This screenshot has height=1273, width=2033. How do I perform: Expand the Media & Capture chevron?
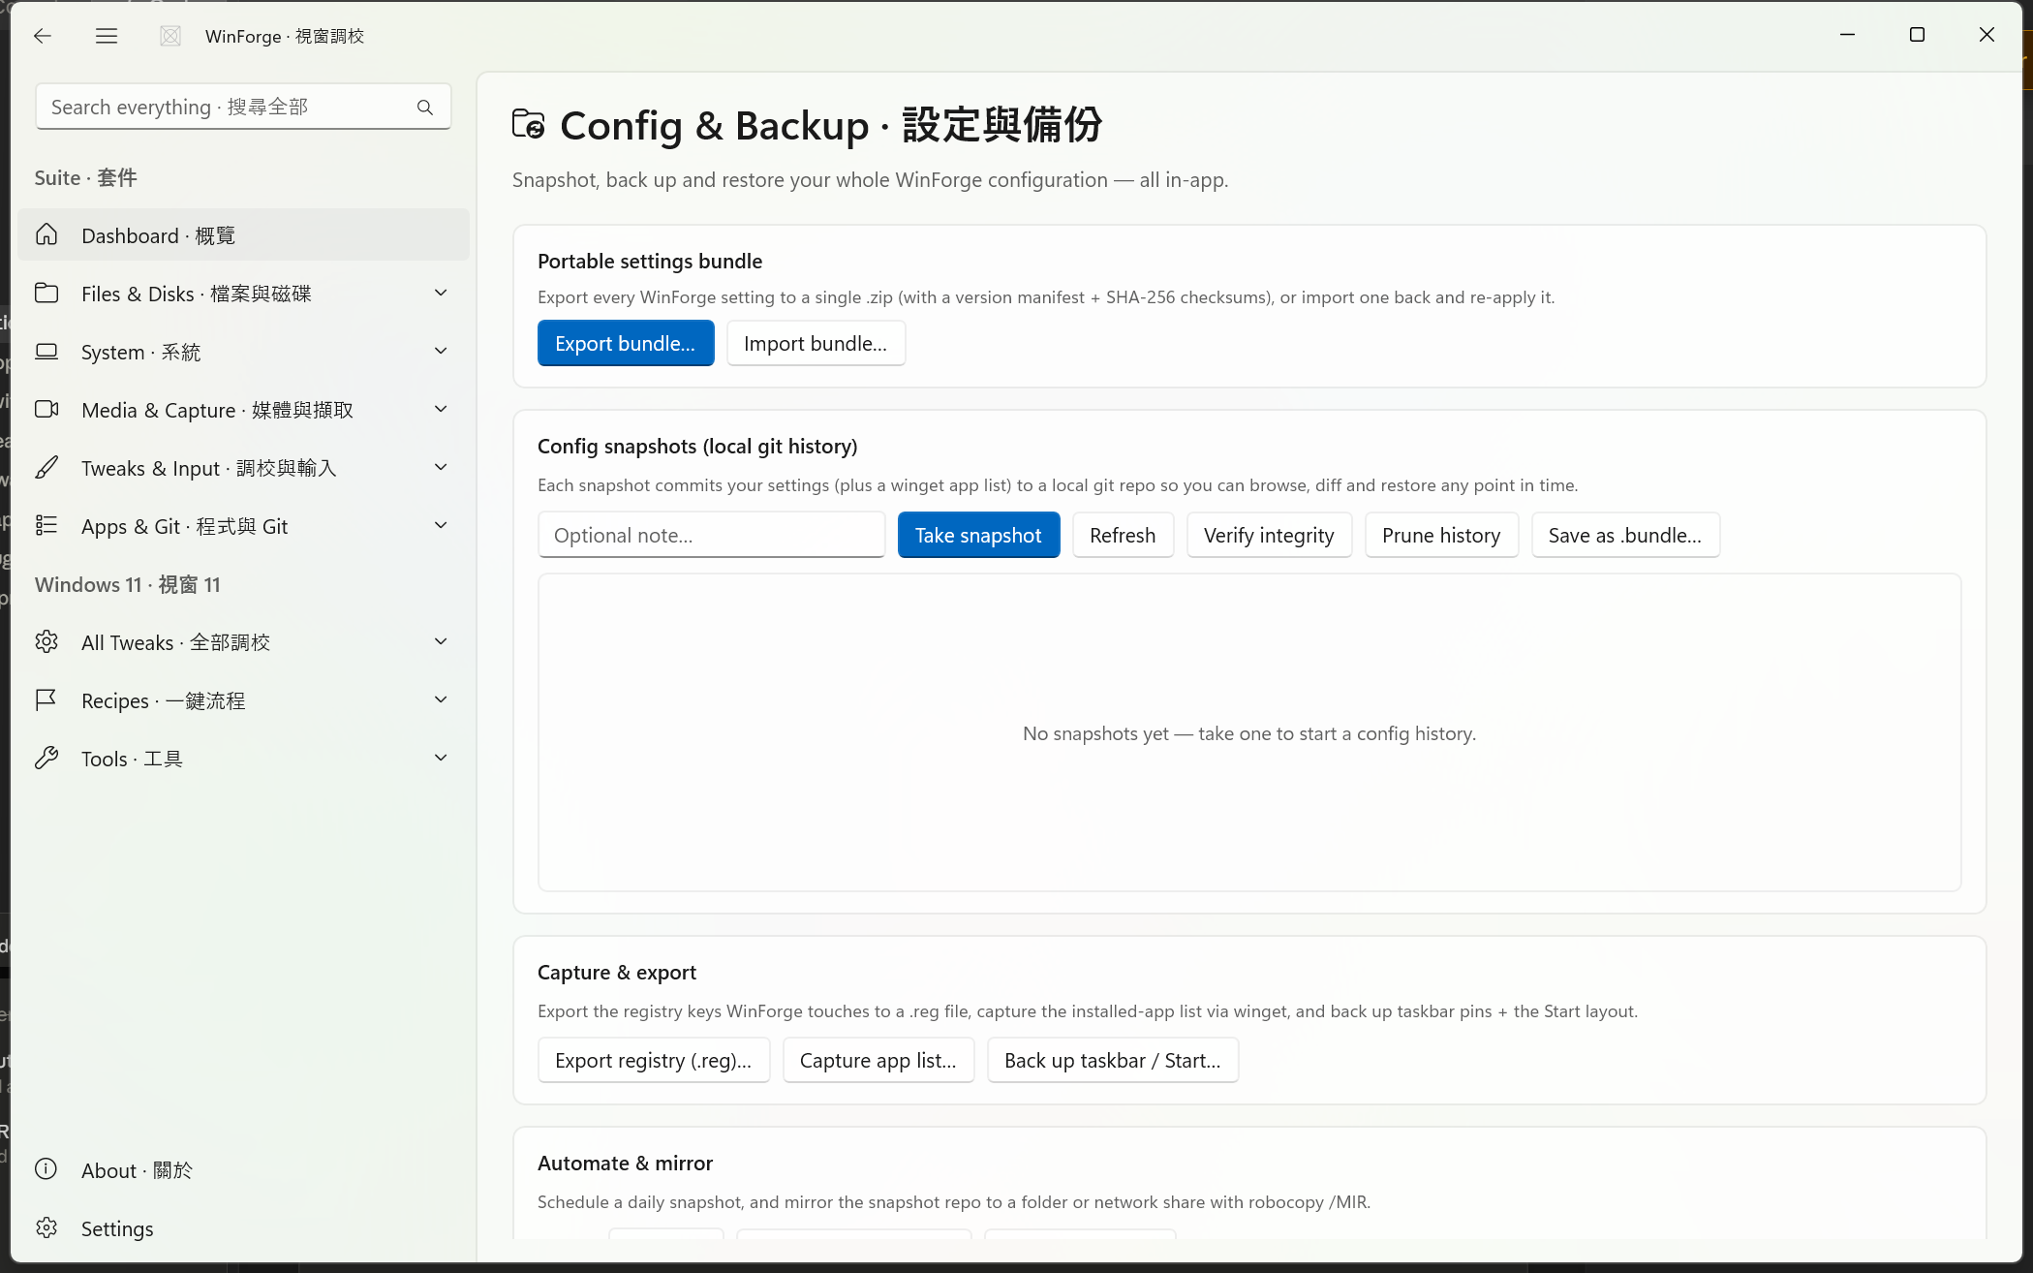point(441,409)
